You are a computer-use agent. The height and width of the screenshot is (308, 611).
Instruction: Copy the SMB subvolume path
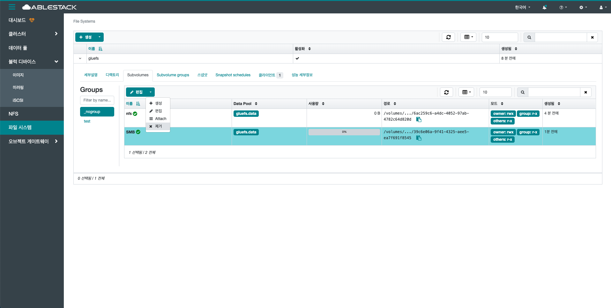click(419, 138)
